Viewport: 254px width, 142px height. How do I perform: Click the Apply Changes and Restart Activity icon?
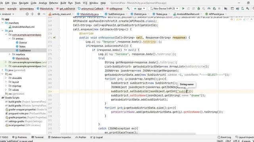pos(188,9)
